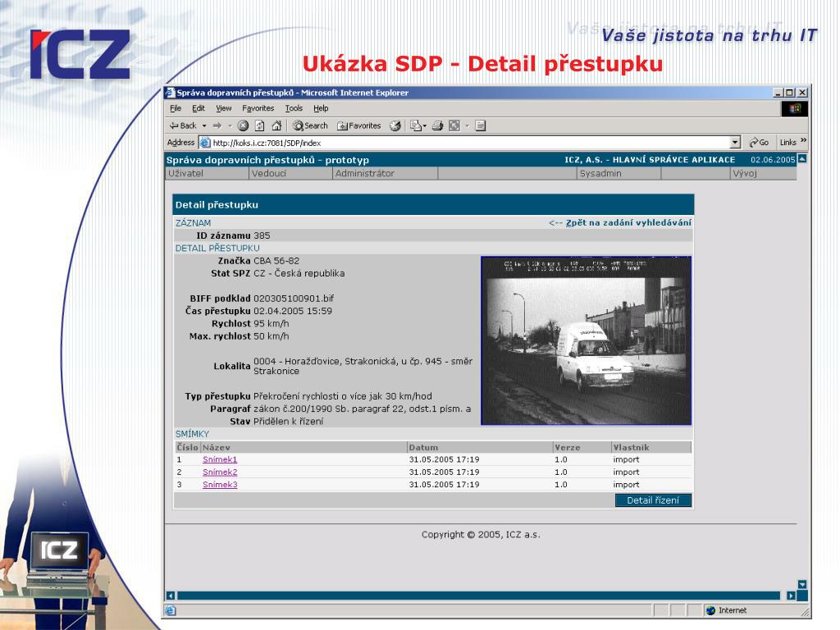This screenshot has height=630, width=840.
Task: Select the Sysadmin tab
Action: coord(619,174)
